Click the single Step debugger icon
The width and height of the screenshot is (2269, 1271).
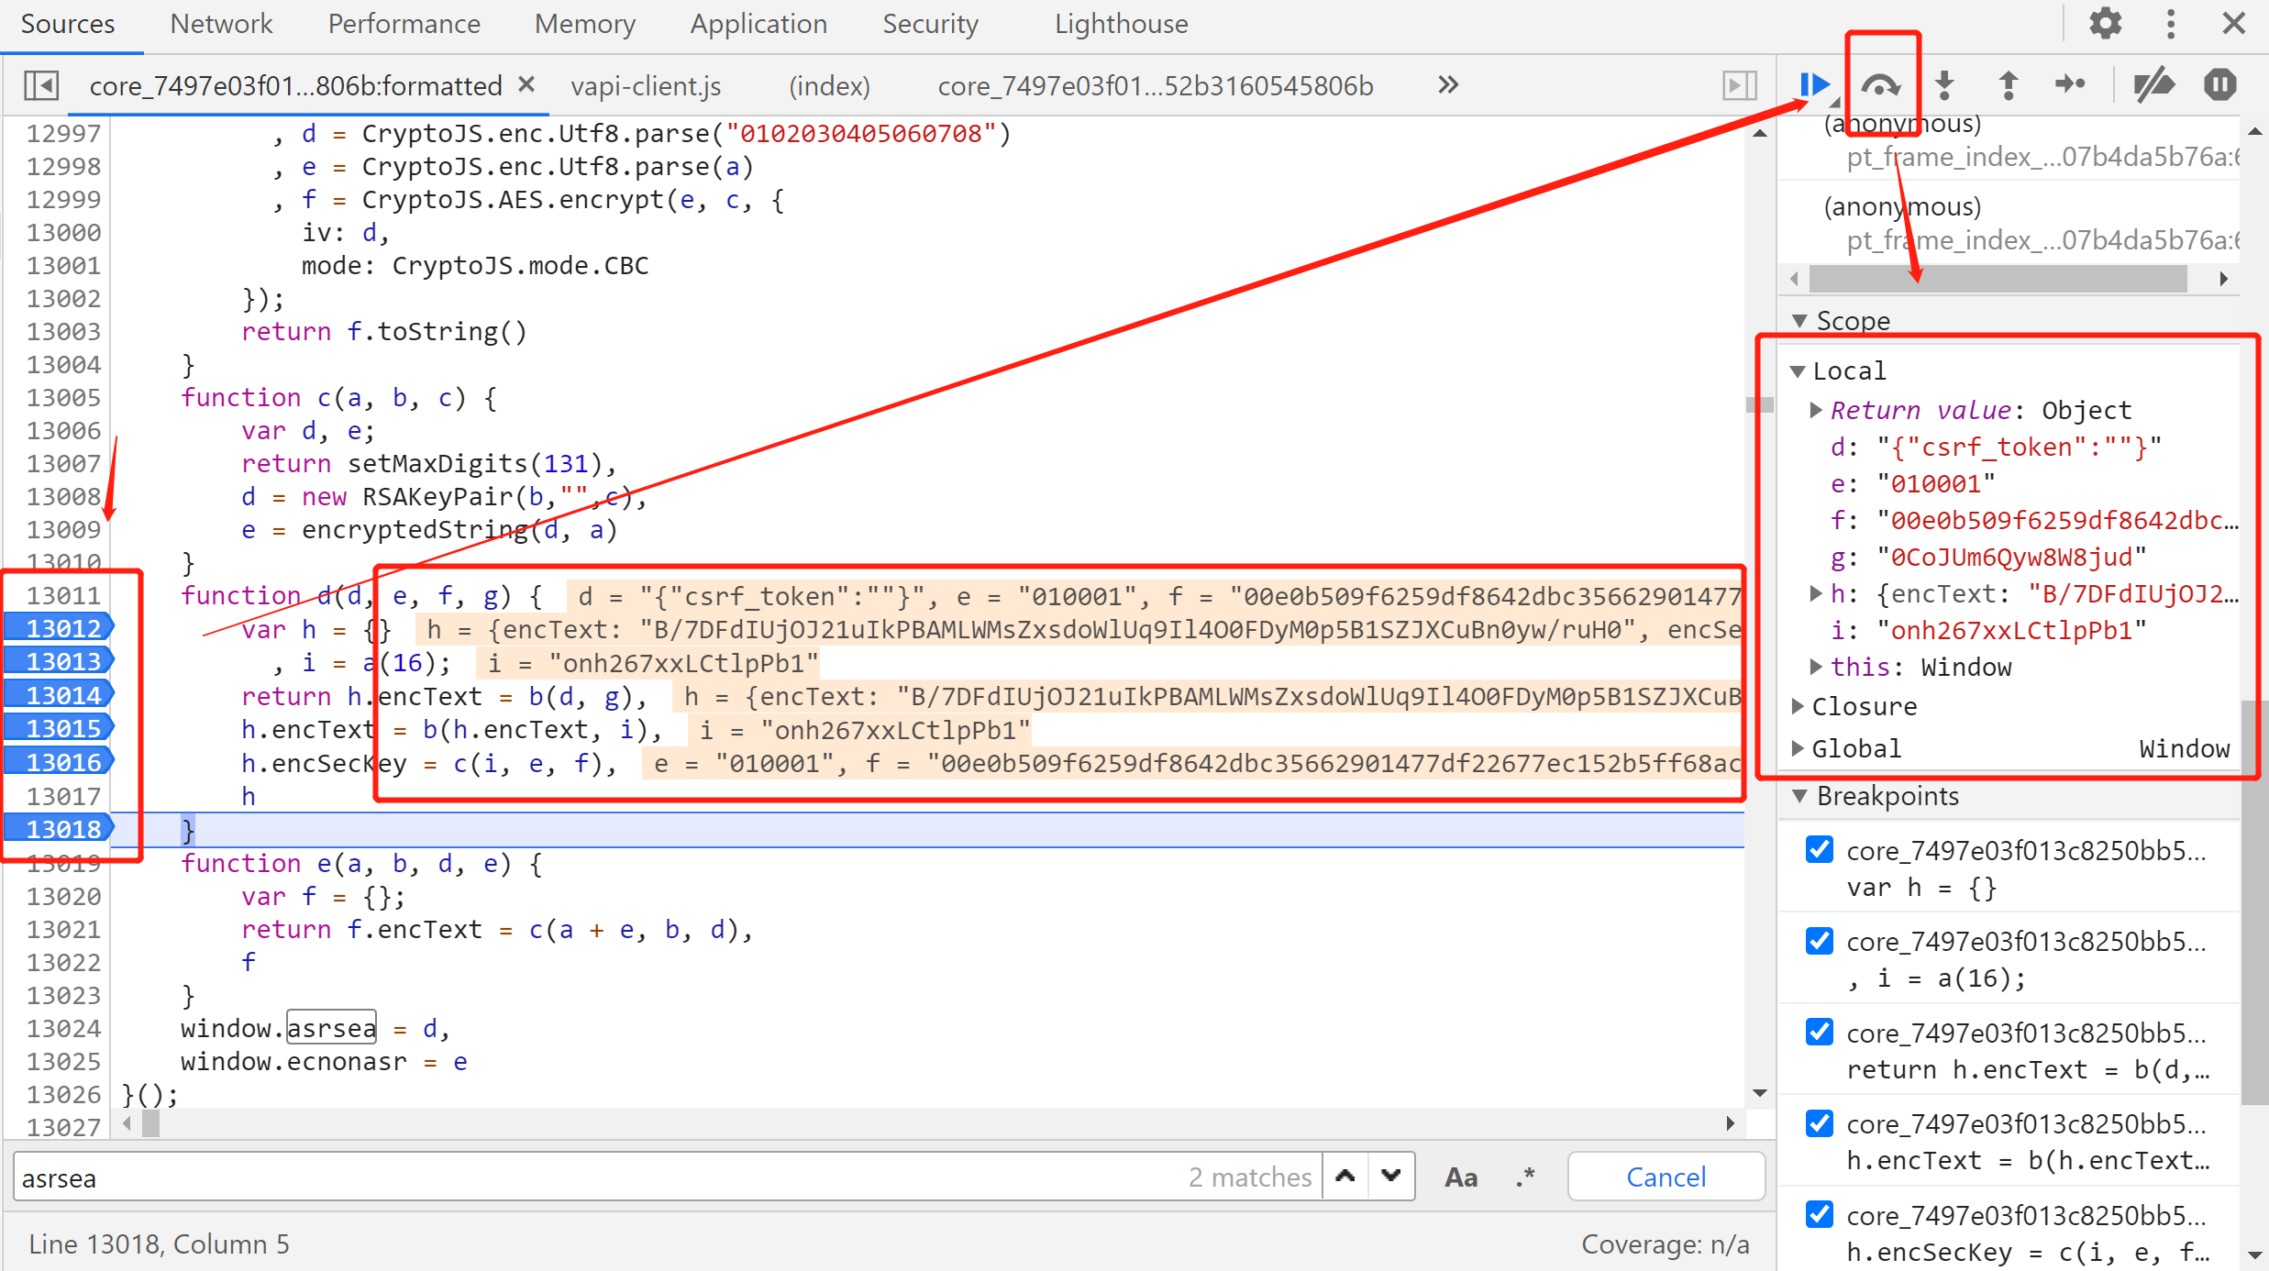click(x=2070, y=85)
